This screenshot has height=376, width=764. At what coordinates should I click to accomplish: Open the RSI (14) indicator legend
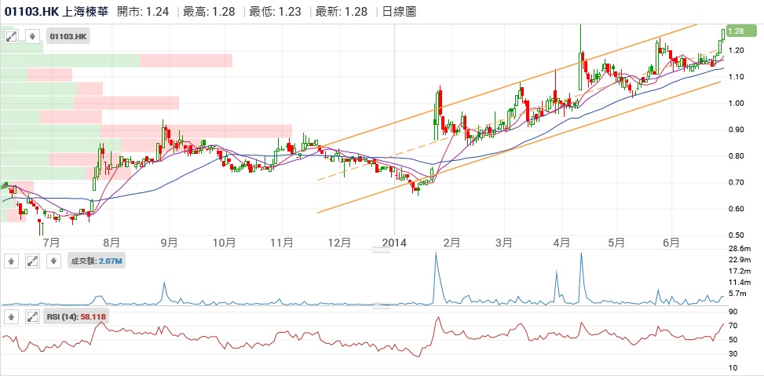(75, 317)
